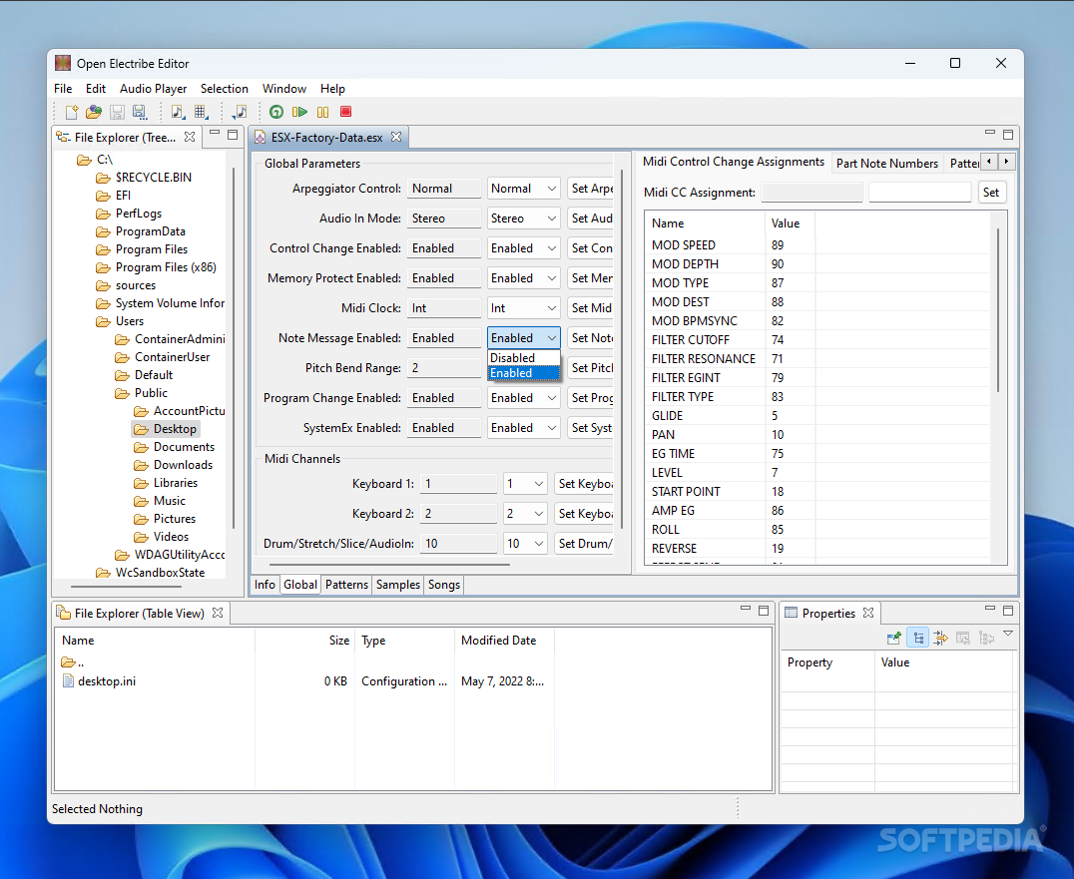Create a new file from the toolbar

click(x=71, y=112)
